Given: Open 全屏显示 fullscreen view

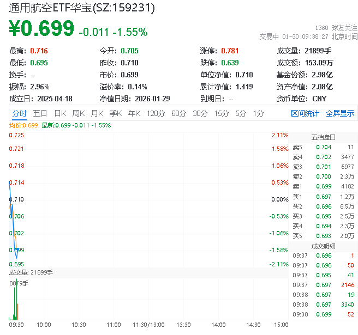Looking at the screenshot, I should [x=340, y=113].
